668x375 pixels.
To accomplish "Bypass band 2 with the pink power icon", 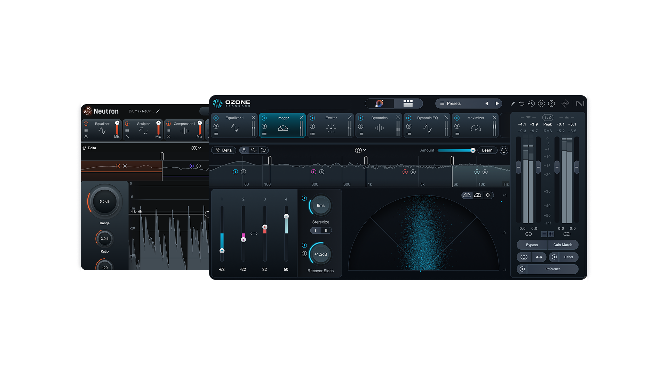I will coord(313,172).
